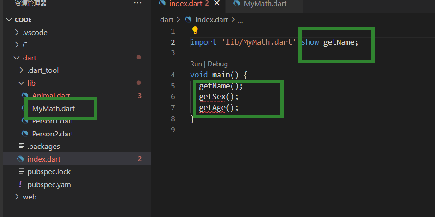Open Person2.dart in the explorer

[x=53, y=134]
